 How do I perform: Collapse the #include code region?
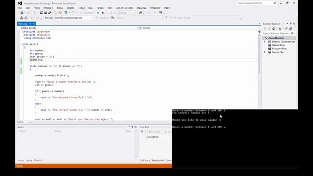point(23,32)
